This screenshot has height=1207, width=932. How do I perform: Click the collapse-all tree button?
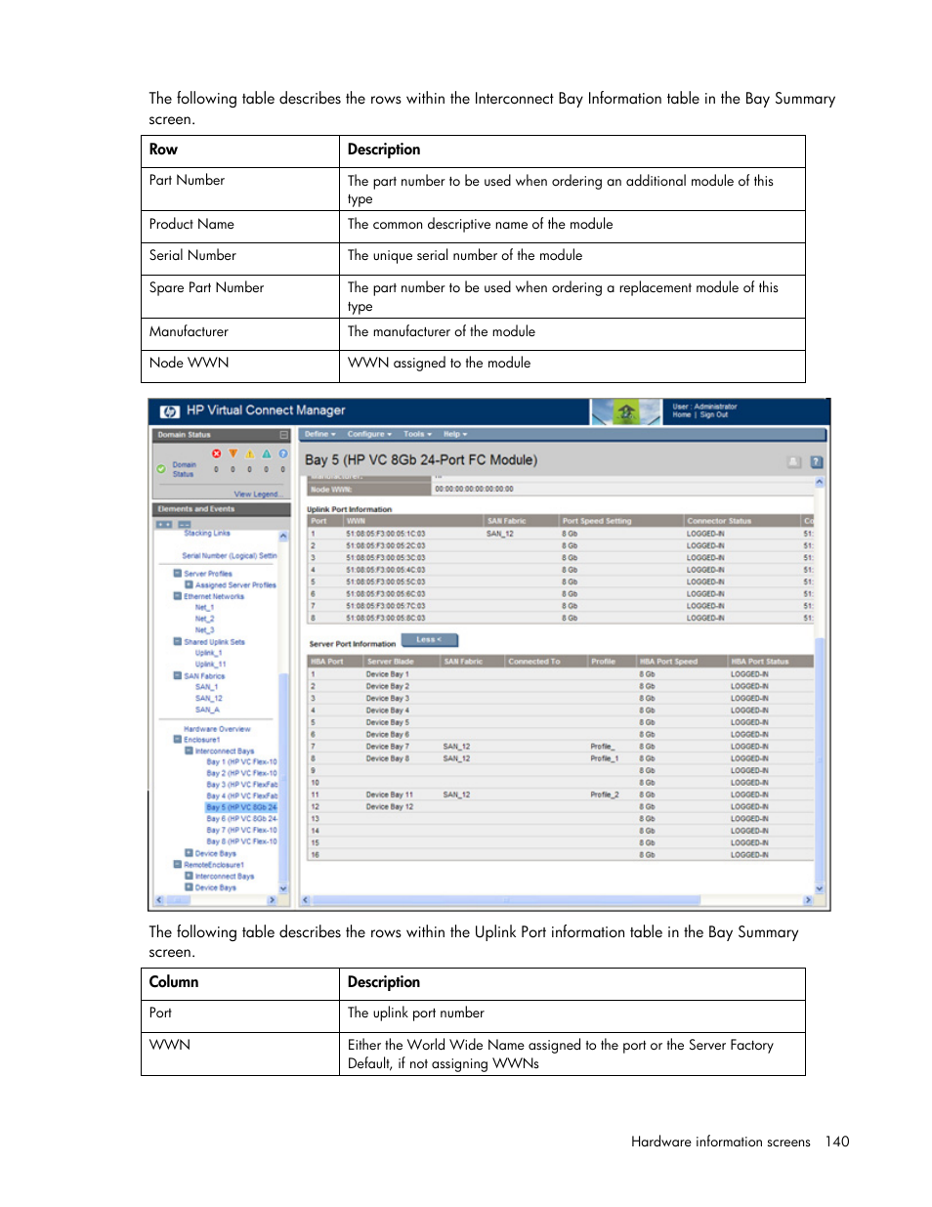185,525
